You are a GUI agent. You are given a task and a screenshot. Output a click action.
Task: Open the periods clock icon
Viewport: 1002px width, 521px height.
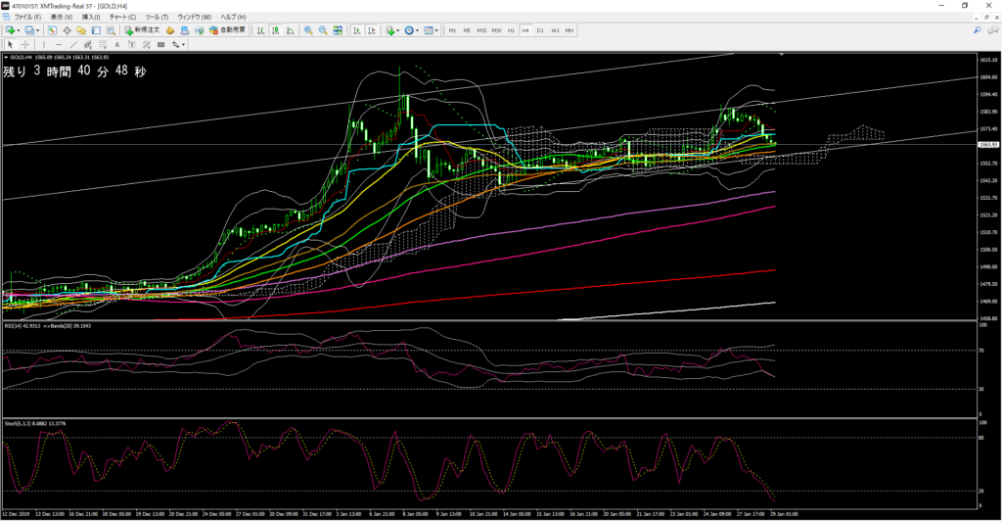coord(409,30)
